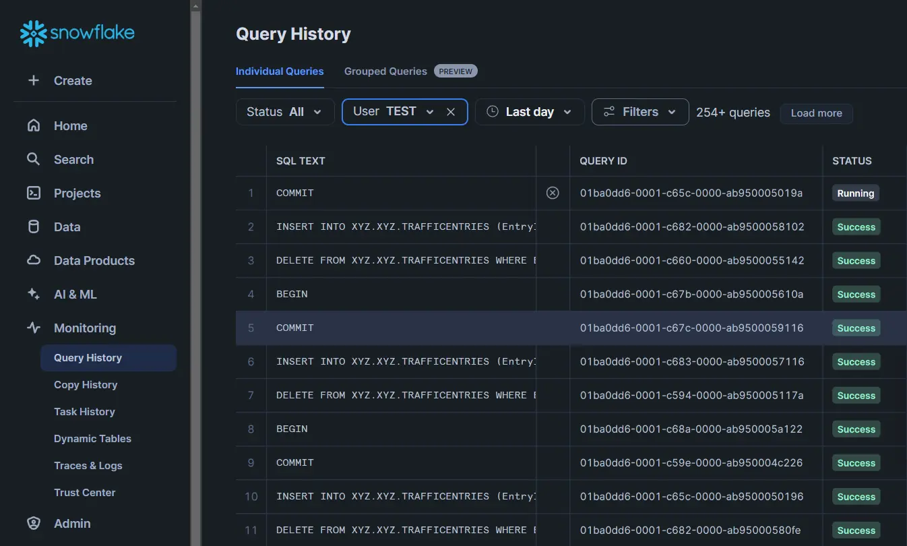Click Load more button
Image resolution: width=907 pixels, height=546 pixels.
pos(816,113)
